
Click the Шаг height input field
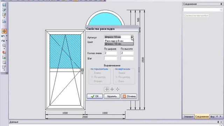coord(127,58)
